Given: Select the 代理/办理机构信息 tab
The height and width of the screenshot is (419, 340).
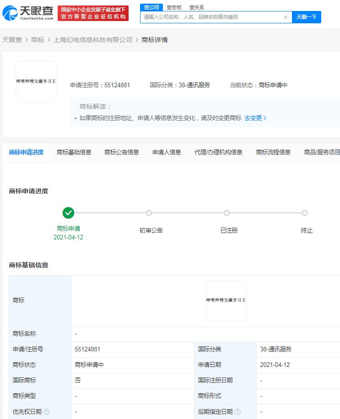Looking at the screenshot, I should [218, 152].
